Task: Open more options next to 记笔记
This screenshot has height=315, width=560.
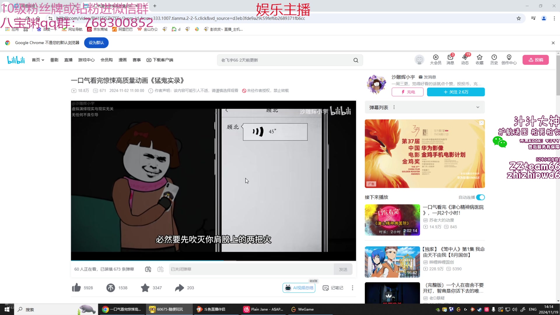Action: 352,288
